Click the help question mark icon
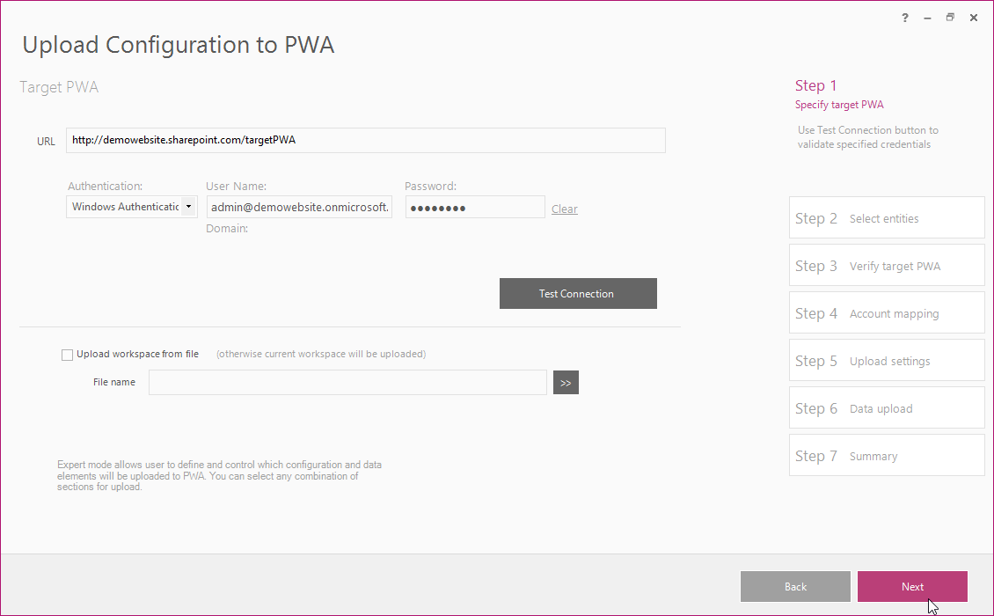The height and width of the screenshot is (616, 994). coord(905,18)
